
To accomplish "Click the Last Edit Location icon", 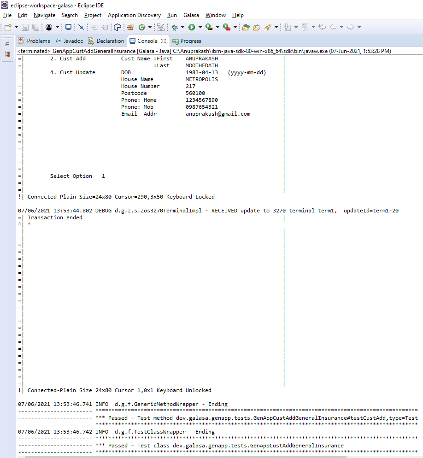I will click(322, 27).
